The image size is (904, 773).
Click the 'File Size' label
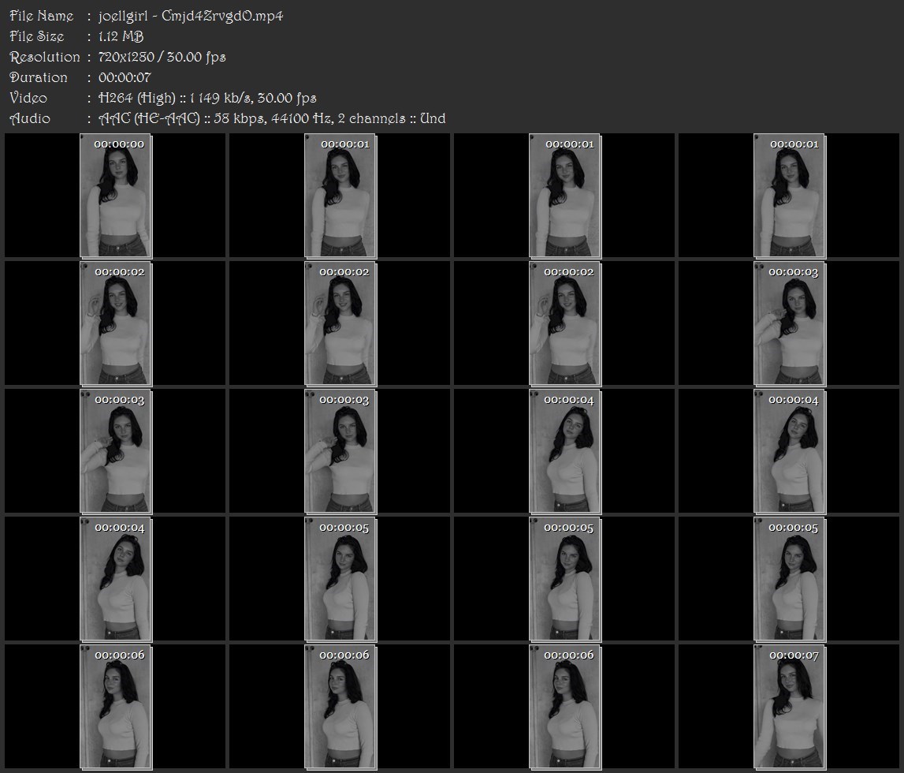37,36
